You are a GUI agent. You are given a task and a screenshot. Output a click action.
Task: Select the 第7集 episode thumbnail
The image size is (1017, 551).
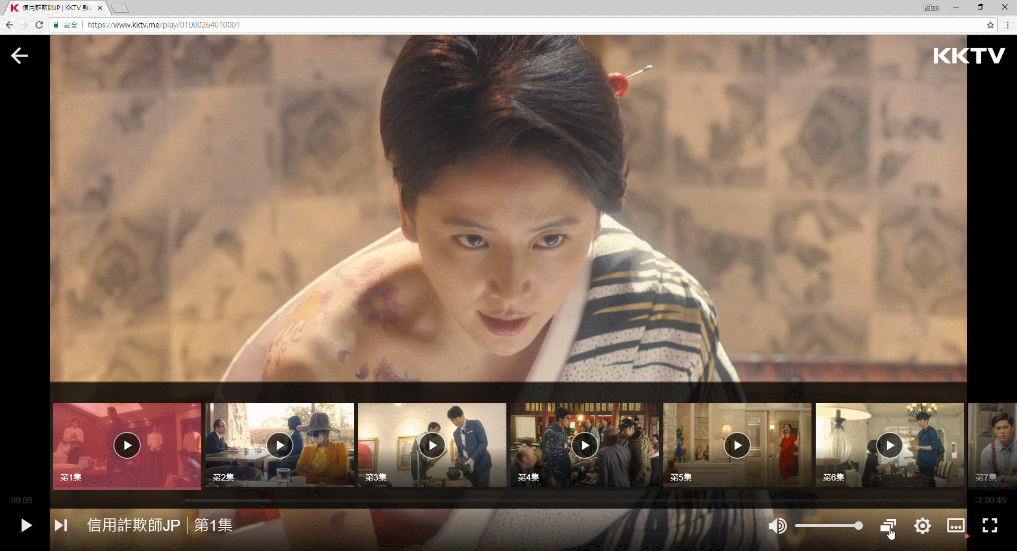tap(993, 446)
